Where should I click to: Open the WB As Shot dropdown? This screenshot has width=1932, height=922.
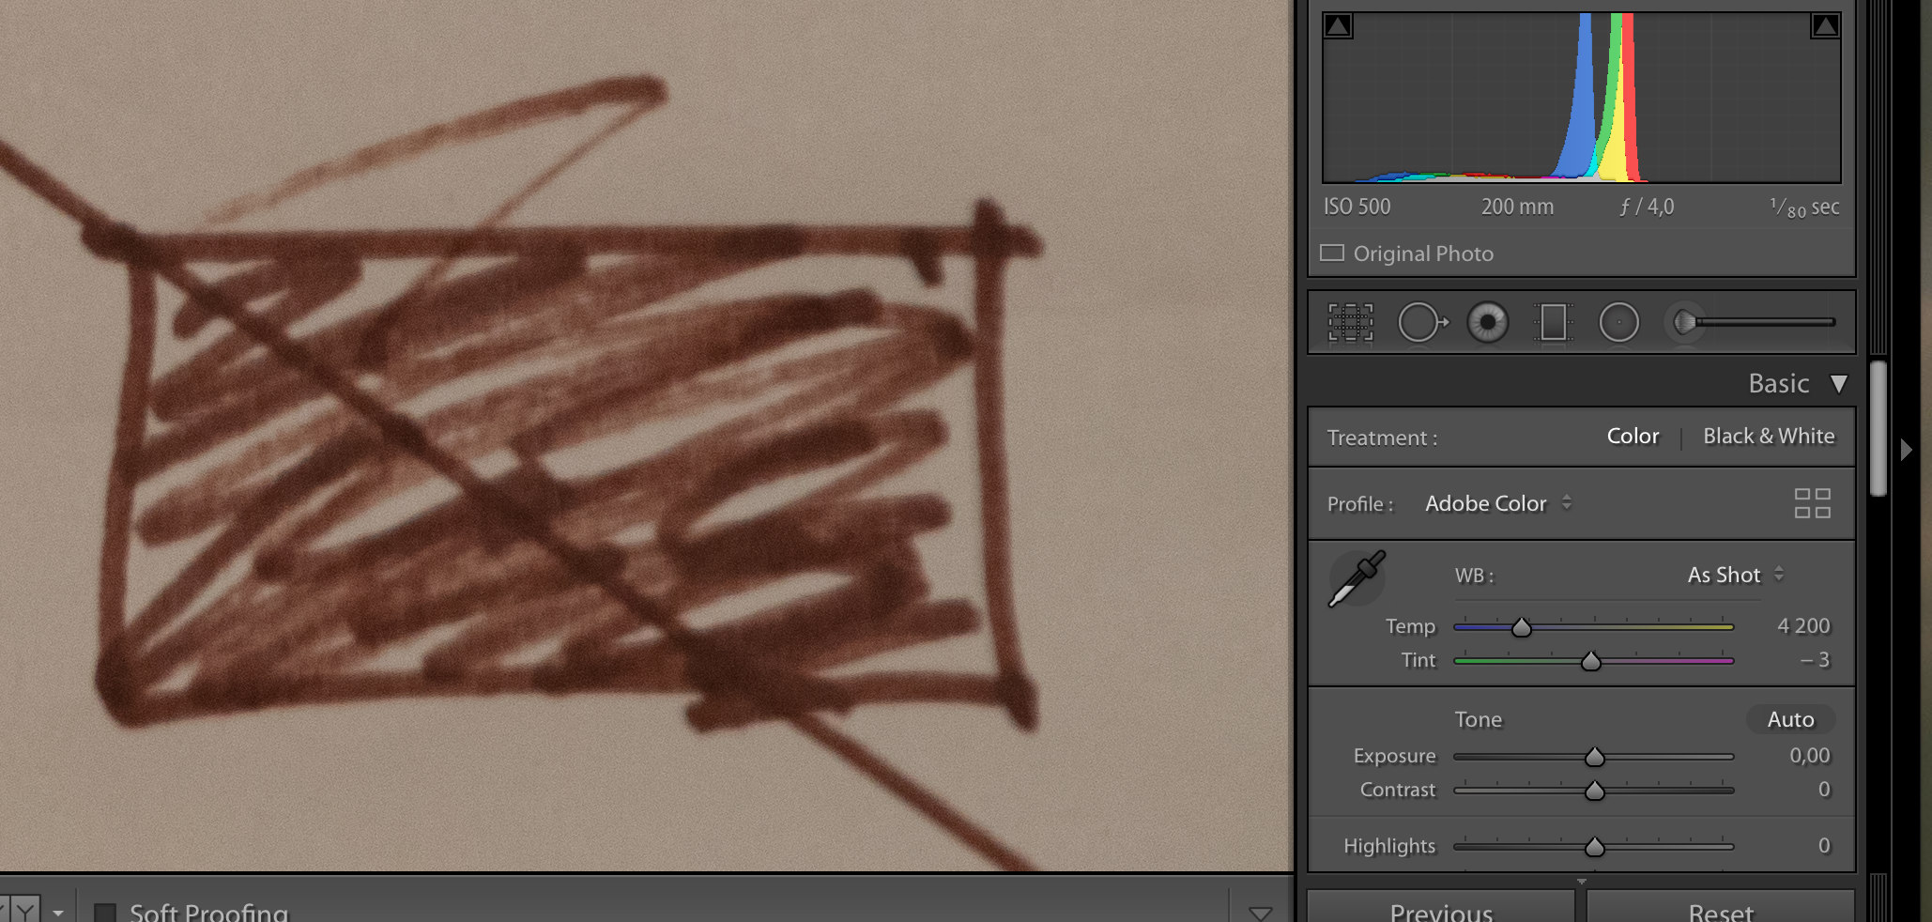(x=1735, y=575)
